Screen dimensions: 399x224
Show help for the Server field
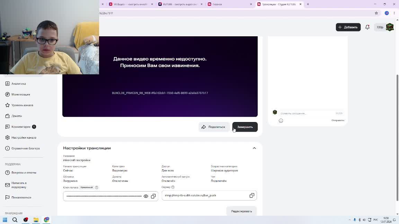173,187
